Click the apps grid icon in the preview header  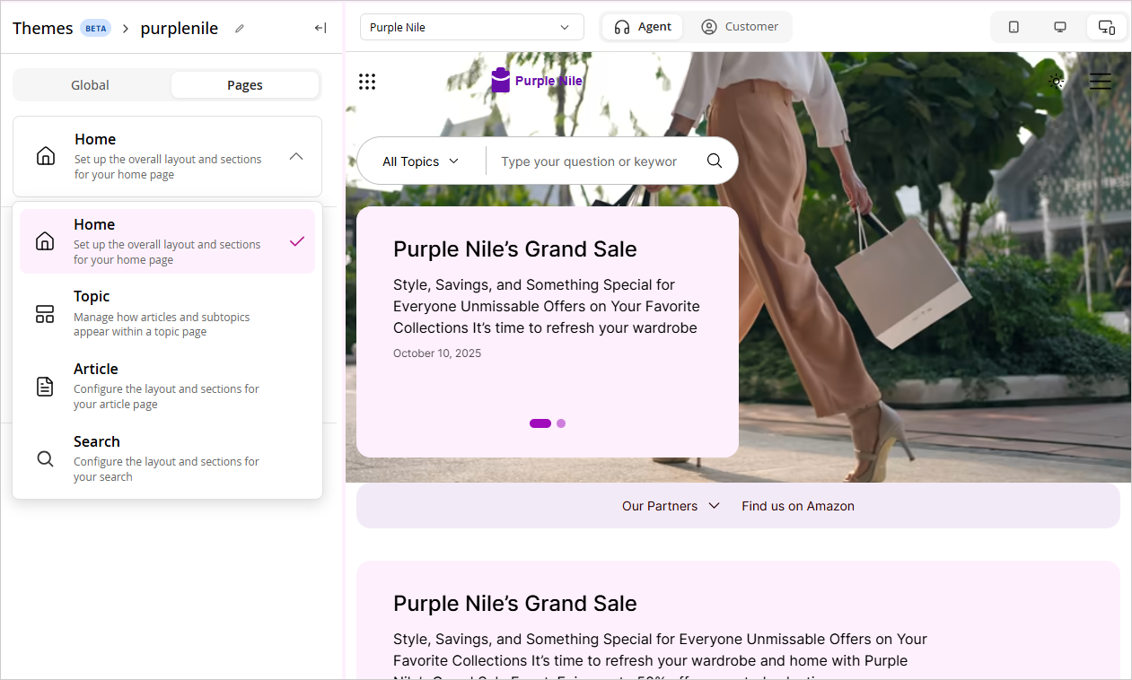(x=367, y=81)
